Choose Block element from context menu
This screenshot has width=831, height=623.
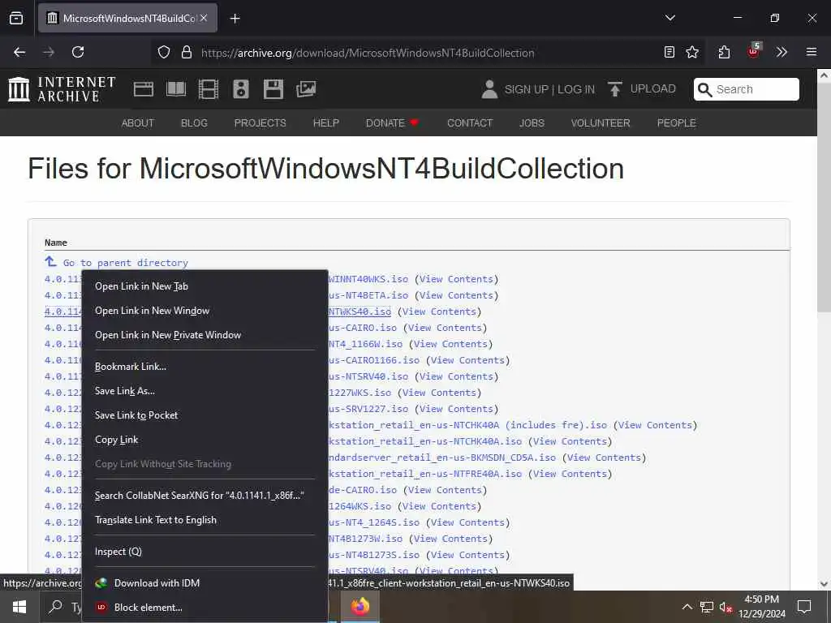tap(205, 607)
